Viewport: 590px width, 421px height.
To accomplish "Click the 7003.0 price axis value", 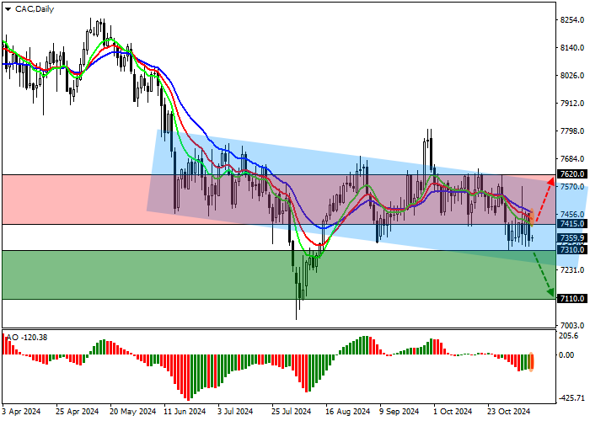I will click(572, 325).
